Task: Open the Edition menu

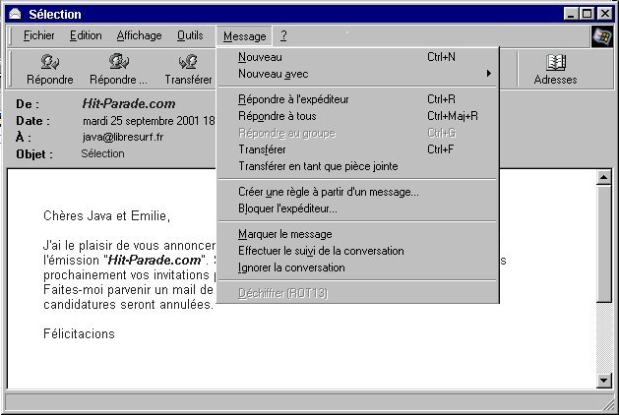Action: point(86,36)
